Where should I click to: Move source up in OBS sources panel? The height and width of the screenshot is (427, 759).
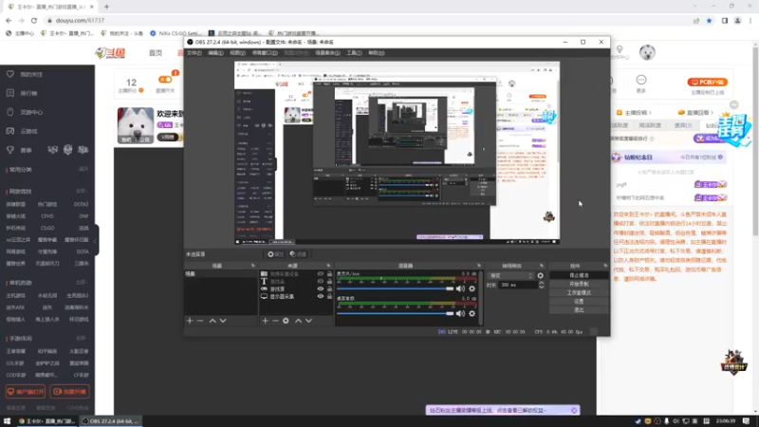point(298,321)
